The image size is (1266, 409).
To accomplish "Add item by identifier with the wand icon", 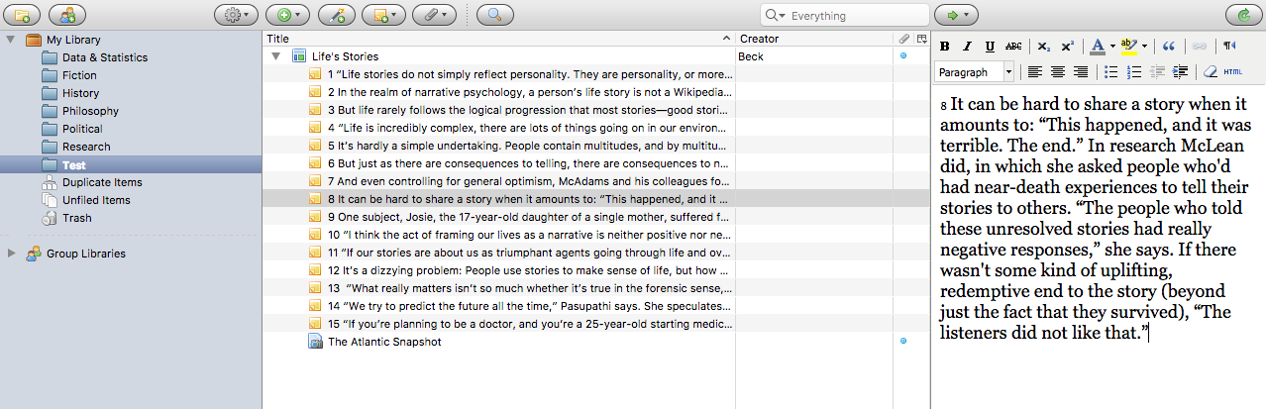I will pyautogui.click(x=337, y=15).
